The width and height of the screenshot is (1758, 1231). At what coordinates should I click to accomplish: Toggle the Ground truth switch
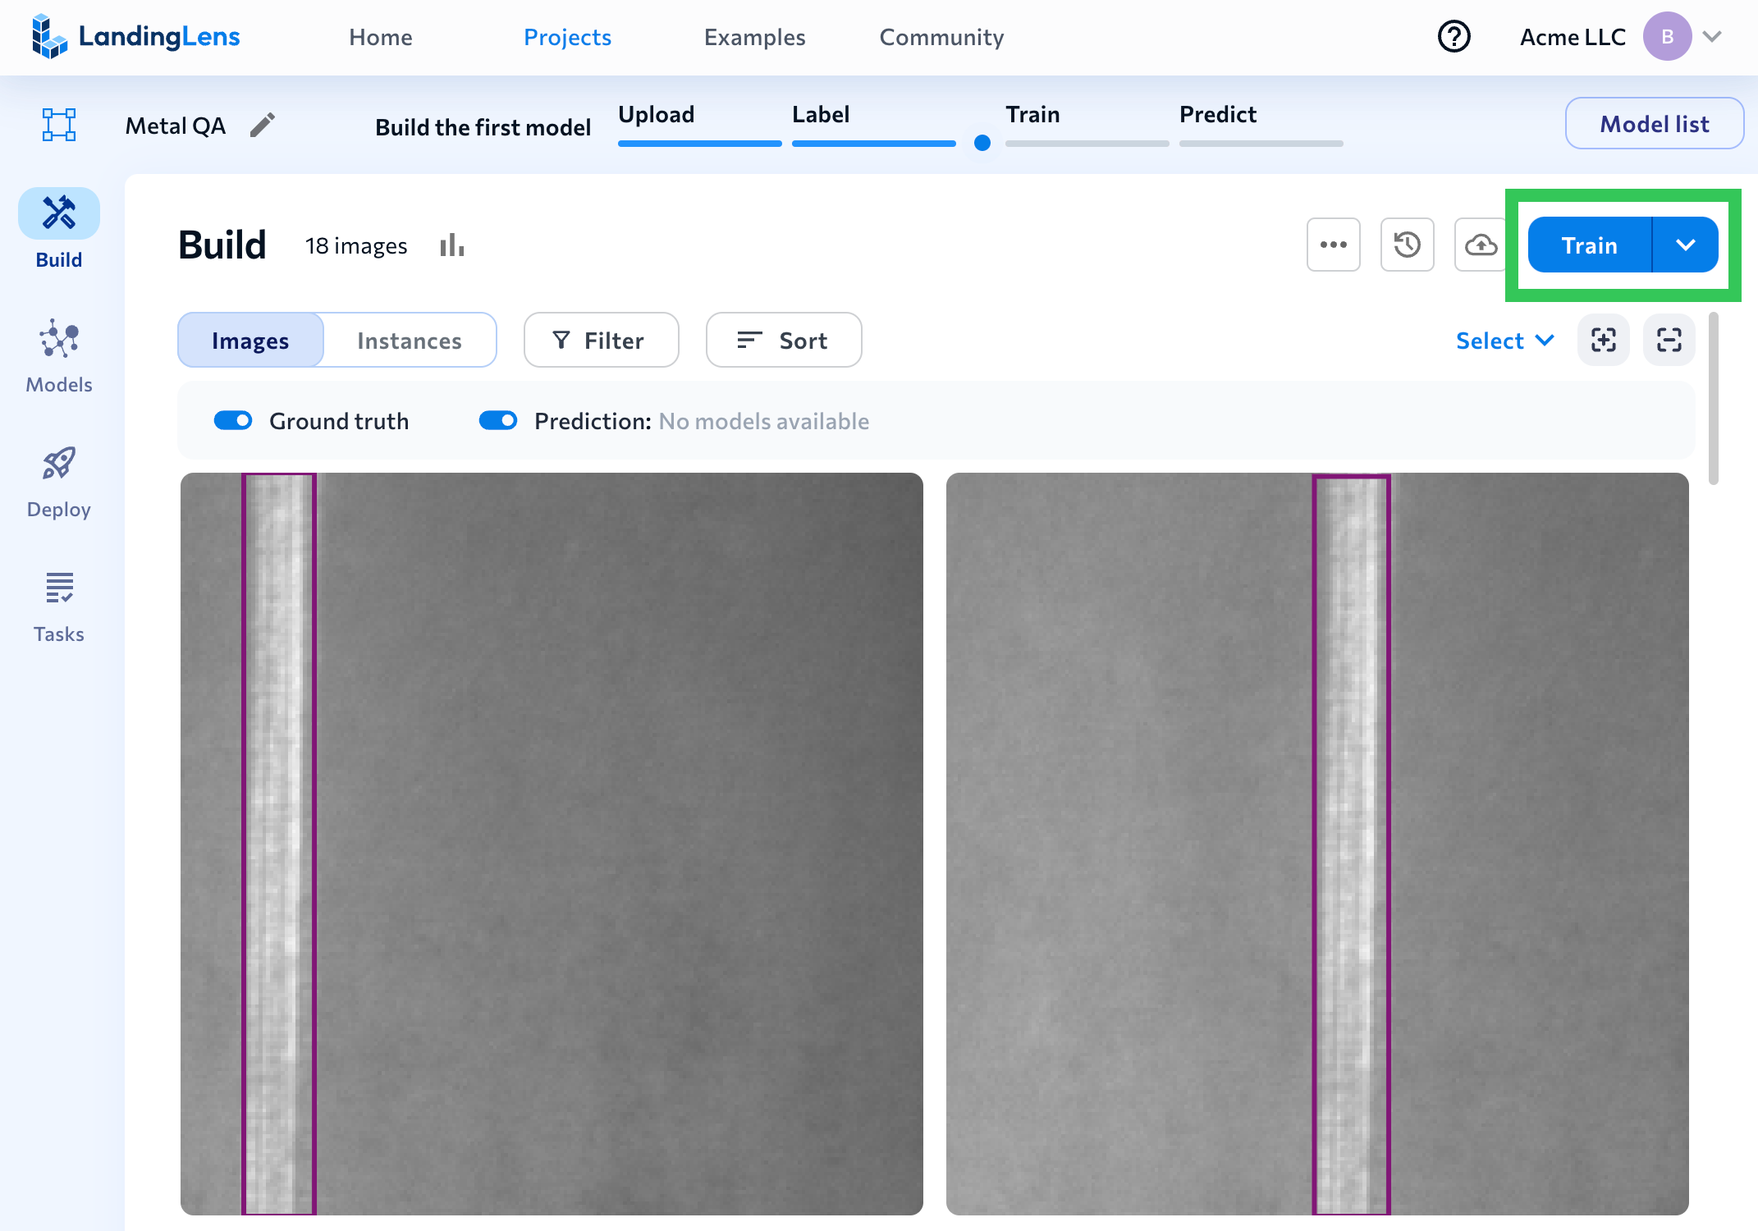233,421
